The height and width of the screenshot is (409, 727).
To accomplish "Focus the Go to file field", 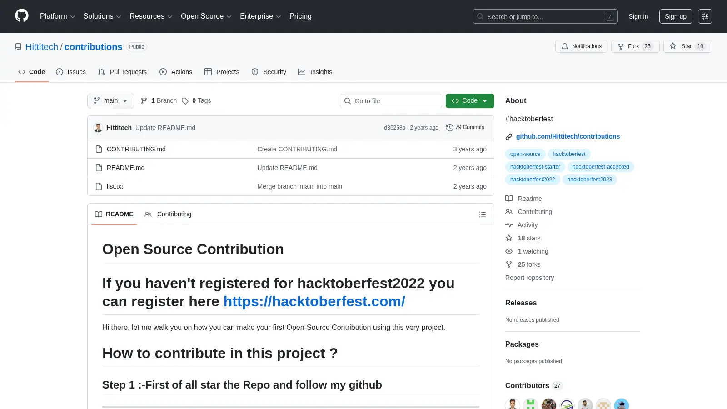I will point(391,101).
